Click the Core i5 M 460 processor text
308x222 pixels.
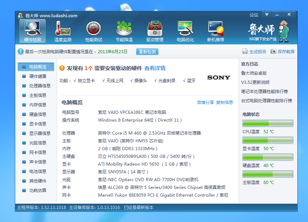pos(149,133)
